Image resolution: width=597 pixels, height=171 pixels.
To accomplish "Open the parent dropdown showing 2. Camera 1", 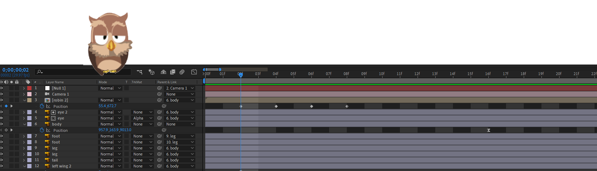I will pos(180,88).
